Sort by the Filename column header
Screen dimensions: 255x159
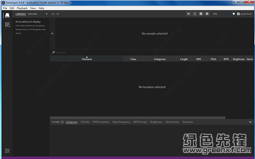pos(87,59)
